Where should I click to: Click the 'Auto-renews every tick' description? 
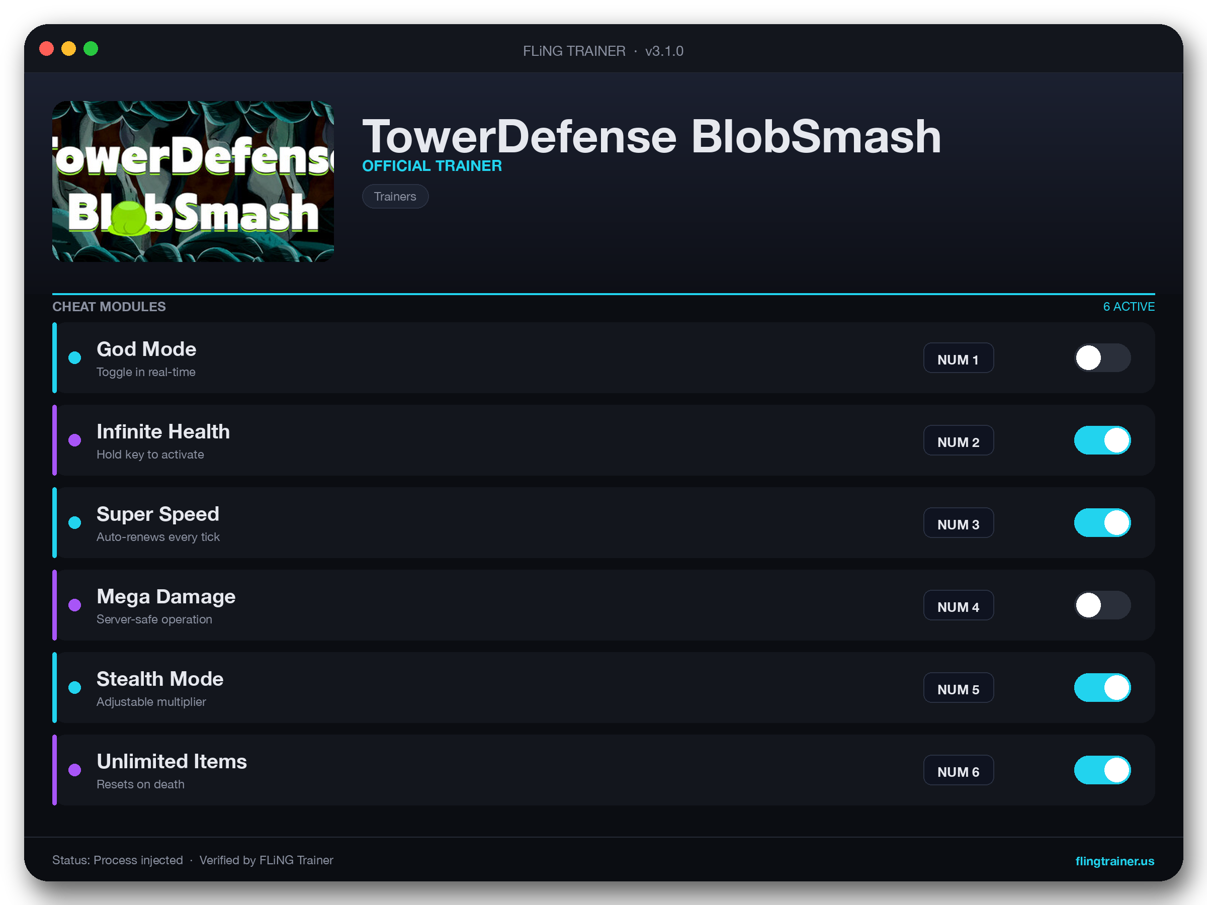pyautogui.click(x=158, y=537)
